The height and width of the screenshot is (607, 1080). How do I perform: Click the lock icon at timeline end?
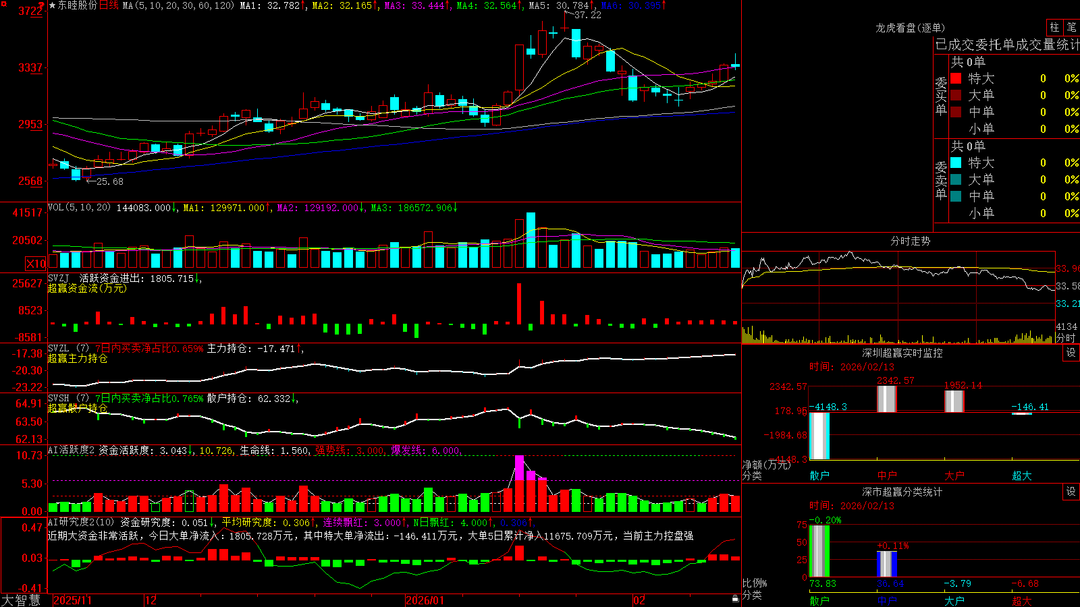pos(735,599)
